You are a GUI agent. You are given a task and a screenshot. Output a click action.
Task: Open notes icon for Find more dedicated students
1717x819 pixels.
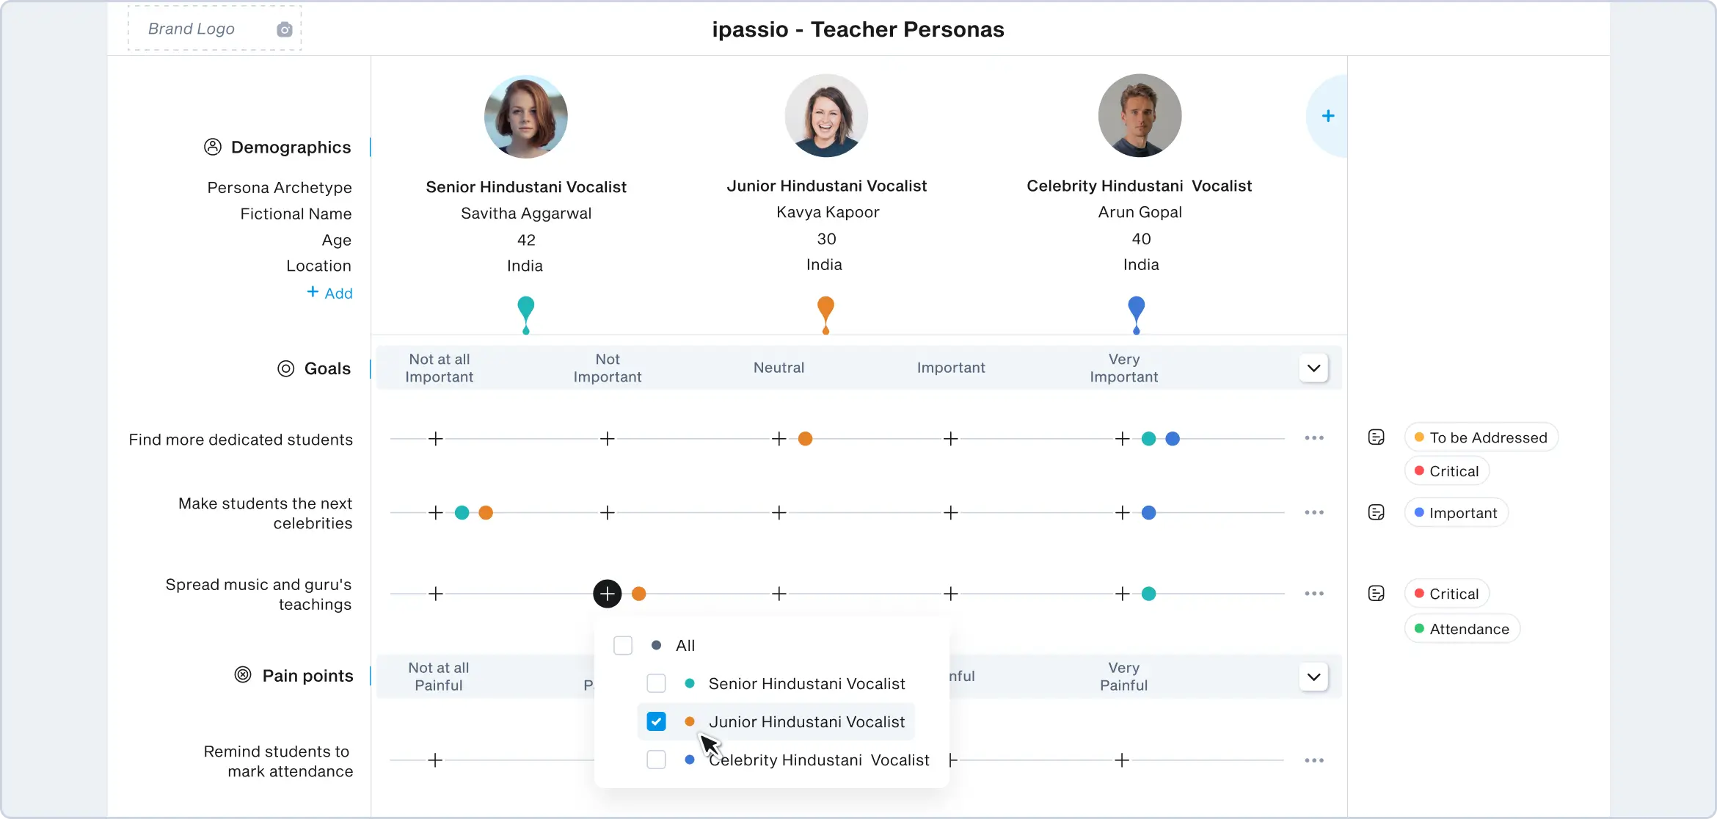(1376, 437)
